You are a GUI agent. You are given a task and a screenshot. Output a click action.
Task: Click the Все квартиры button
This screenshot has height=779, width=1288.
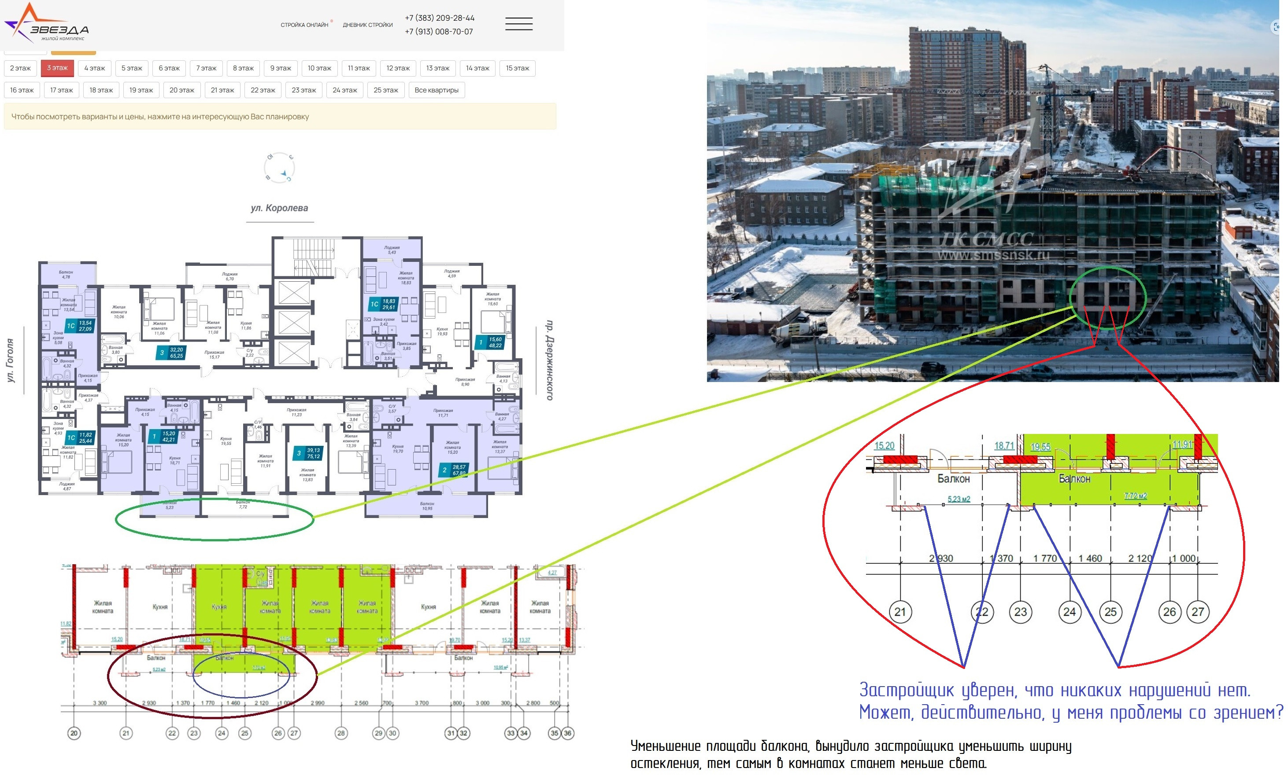tap(437, 90)
